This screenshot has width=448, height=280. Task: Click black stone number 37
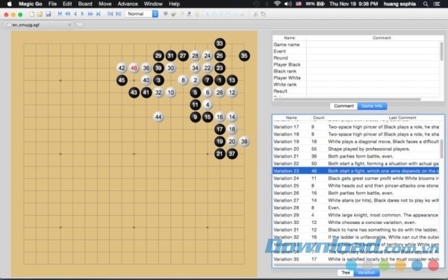(232, 154)
